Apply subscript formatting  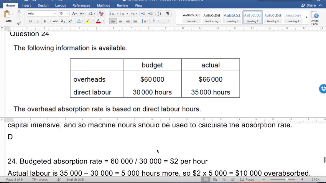pyautogui.click(x=63, y=21)
